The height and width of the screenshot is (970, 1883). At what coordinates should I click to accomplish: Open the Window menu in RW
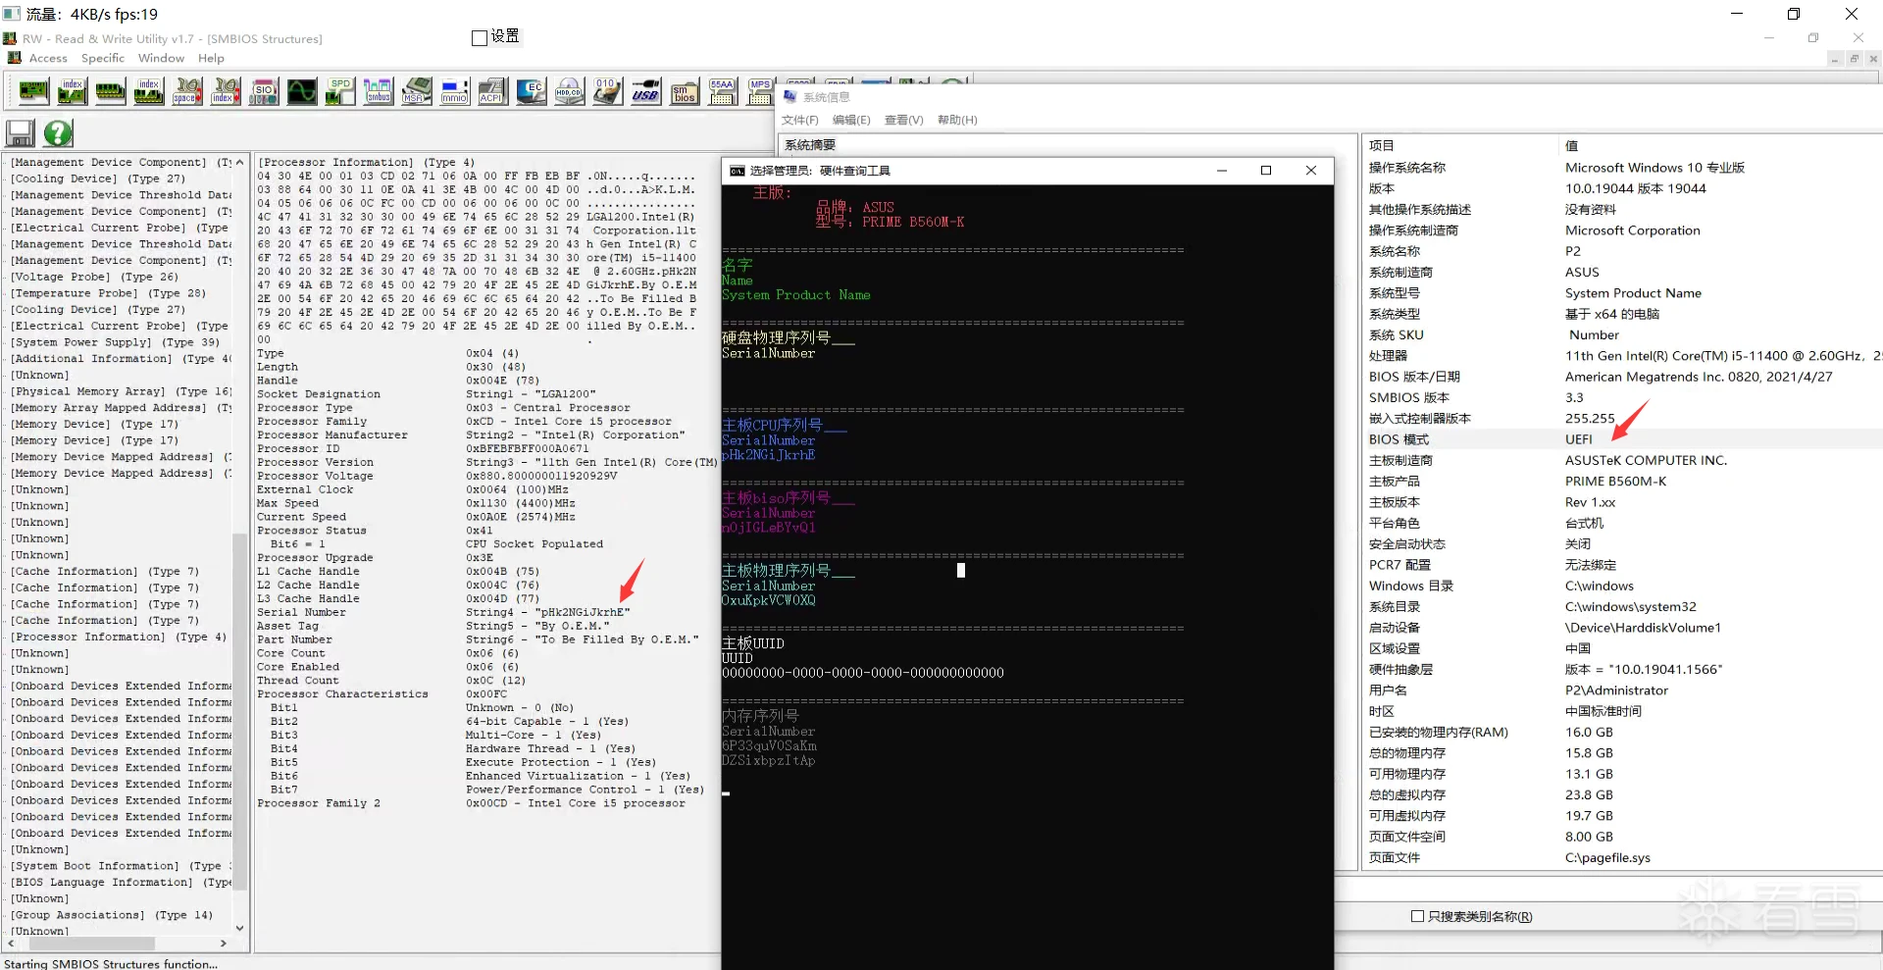pyautogui.click(x=161, y=58)
